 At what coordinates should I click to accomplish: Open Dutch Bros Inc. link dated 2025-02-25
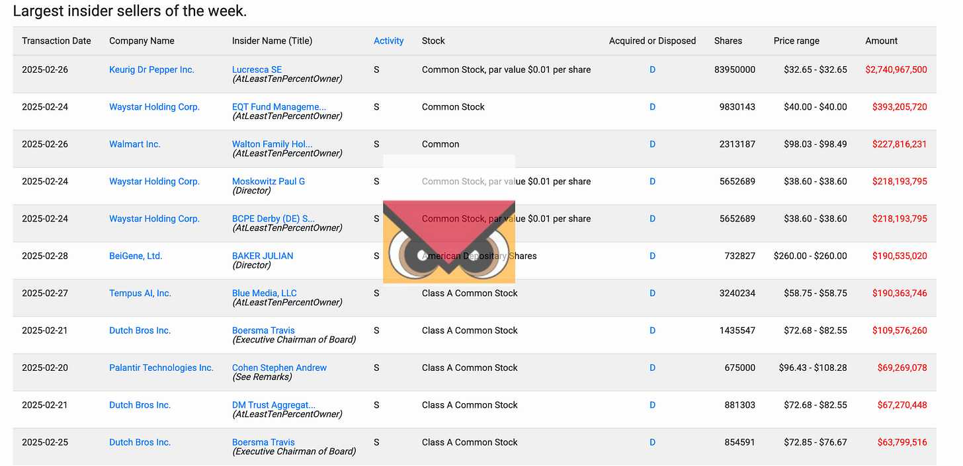point(140,442)
